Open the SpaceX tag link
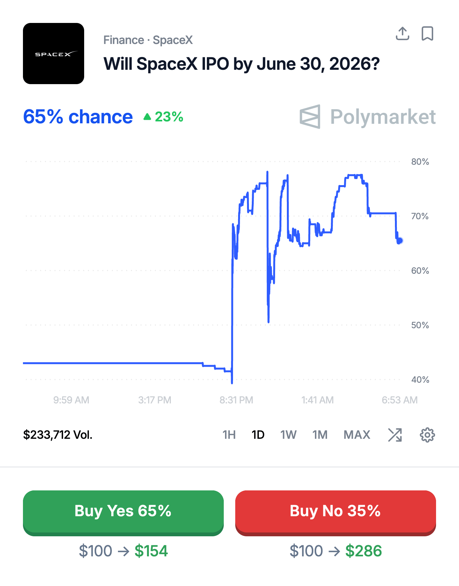Screen dimensions: 459x586 coord(173,40)
